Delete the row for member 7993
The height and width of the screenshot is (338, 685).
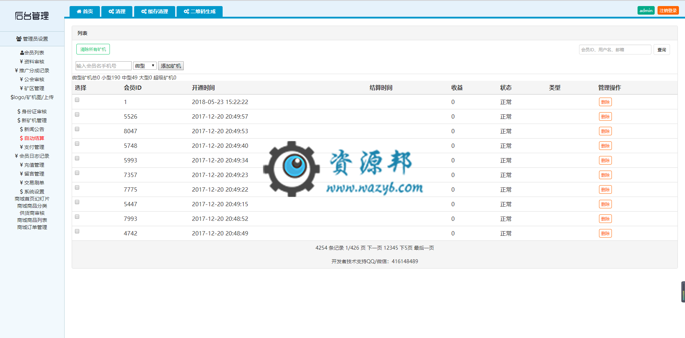[605, 219]
